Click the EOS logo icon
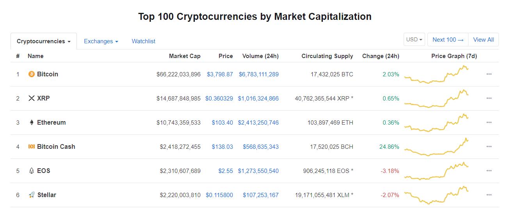 click(x=32, y=171)
